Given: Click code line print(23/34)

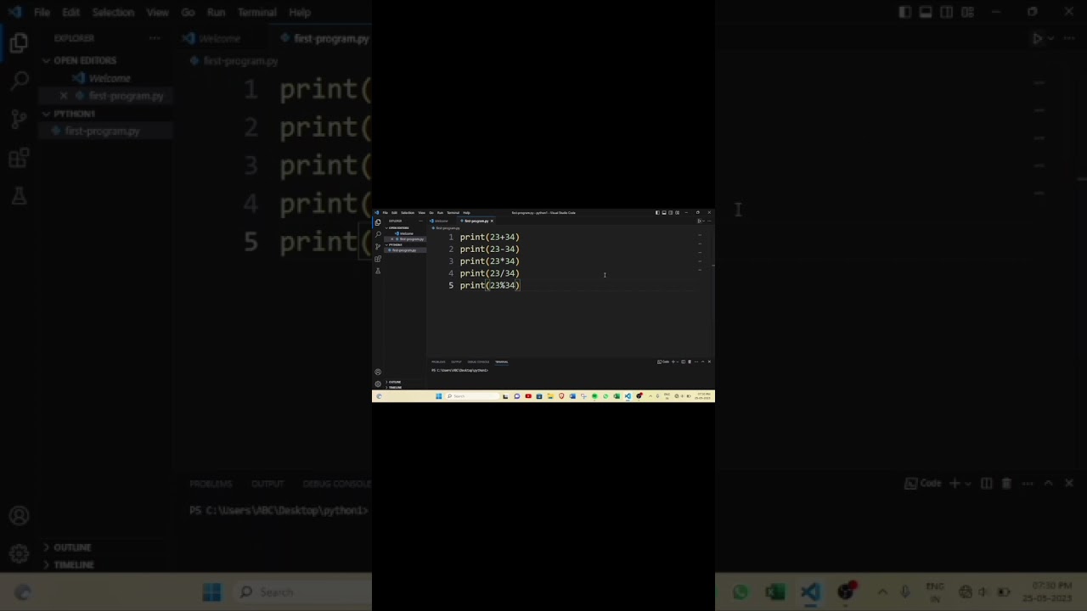Looking at the screenshot, I should [489, 273].
